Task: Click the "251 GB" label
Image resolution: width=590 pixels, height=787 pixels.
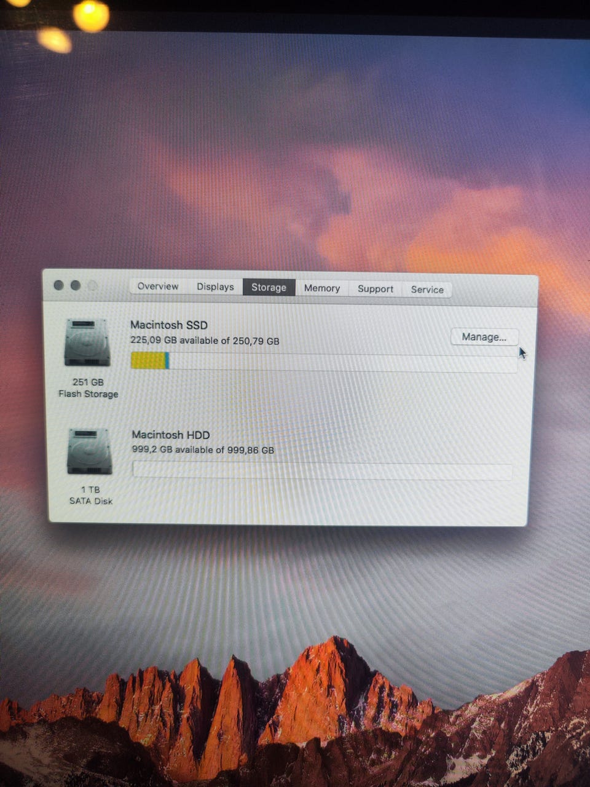Action: click(x=88, y=382)
